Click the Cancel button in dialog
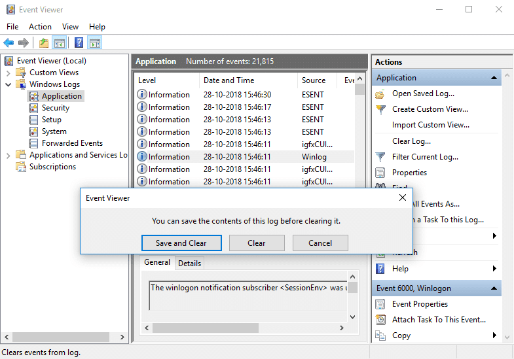This screenshot has height=359, width=514. coord(320,243)
